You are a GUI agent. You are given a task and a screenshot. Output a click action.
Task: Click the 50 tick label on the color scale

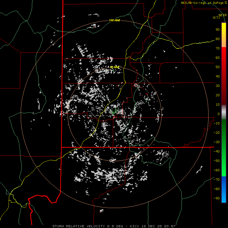click(218, 67)
